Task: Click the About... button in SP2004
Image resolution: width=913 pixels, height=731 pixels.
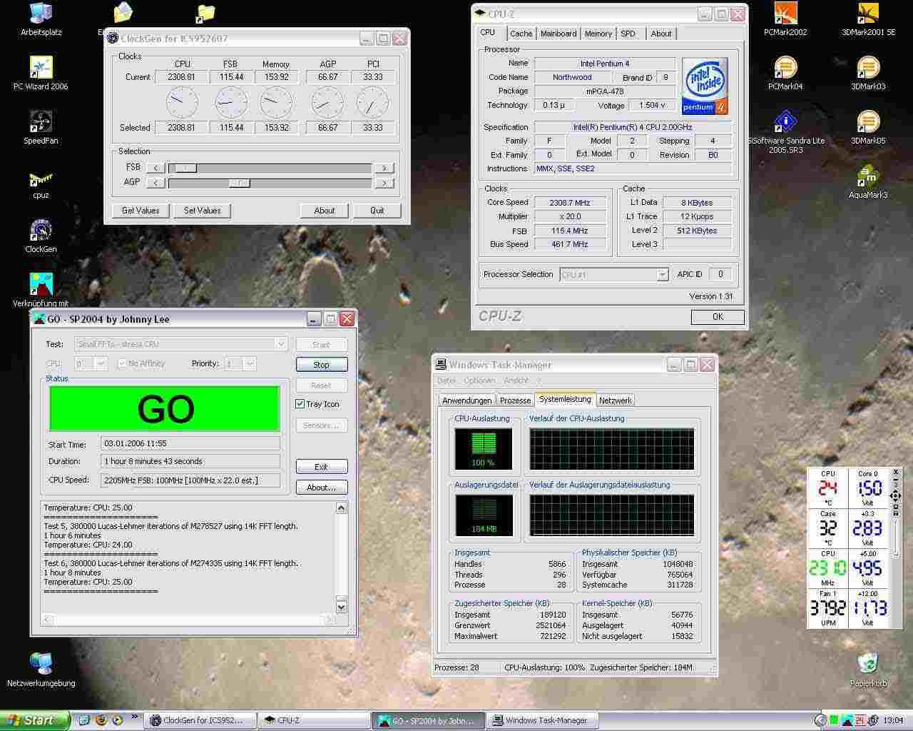Action: 321,488
